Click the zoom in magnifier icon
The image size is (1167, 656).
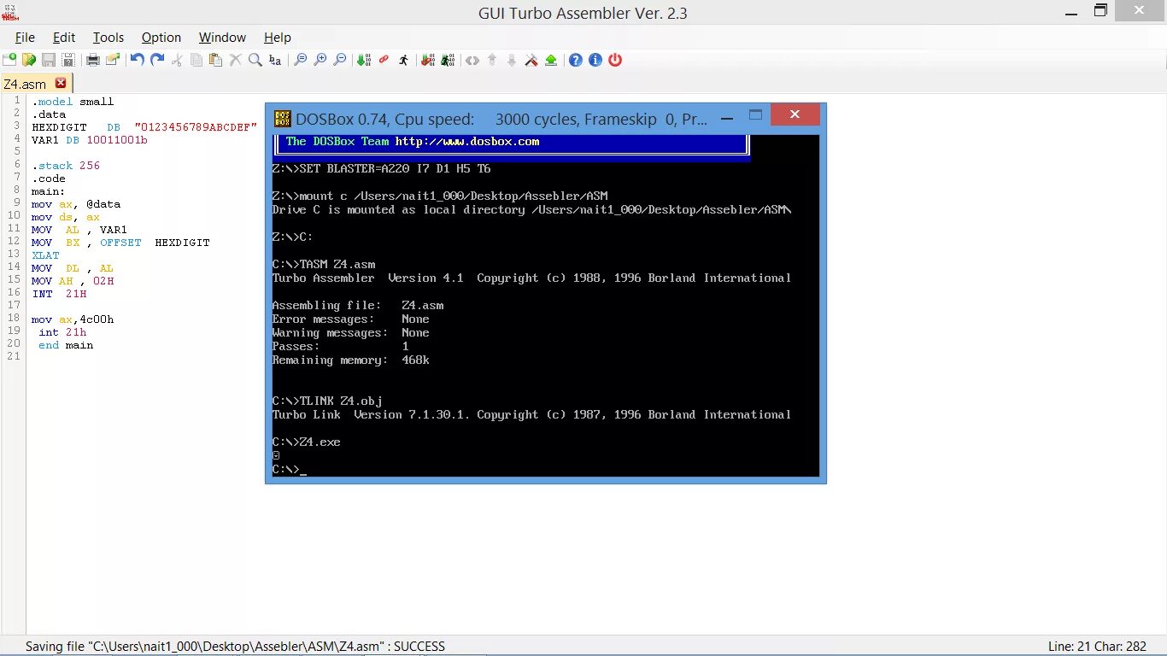click(320, 60)
